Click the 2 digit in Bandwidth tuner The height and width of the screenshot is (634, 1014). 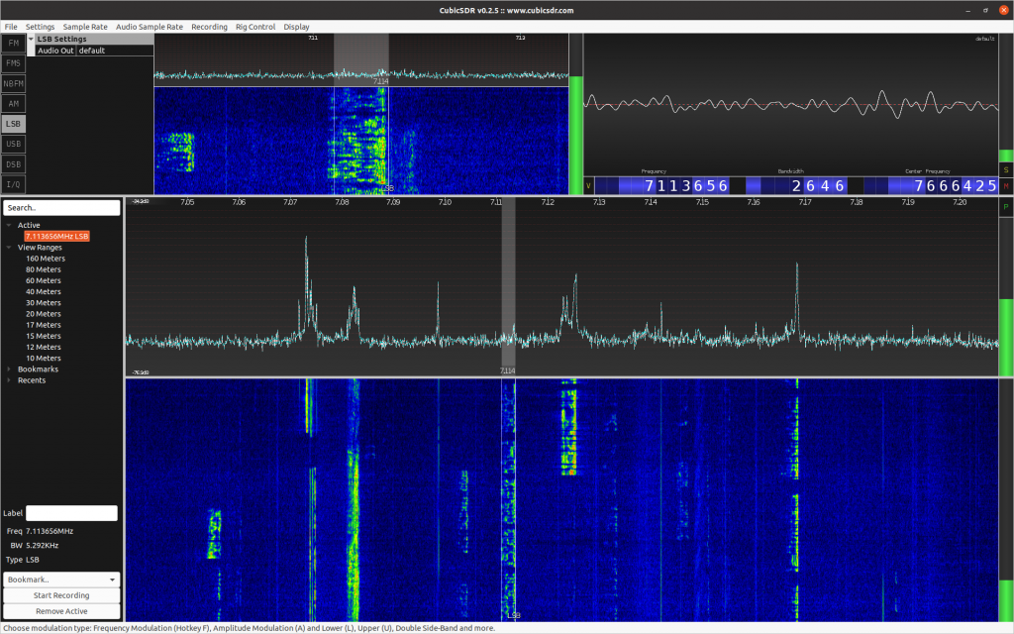coord(796,186)
